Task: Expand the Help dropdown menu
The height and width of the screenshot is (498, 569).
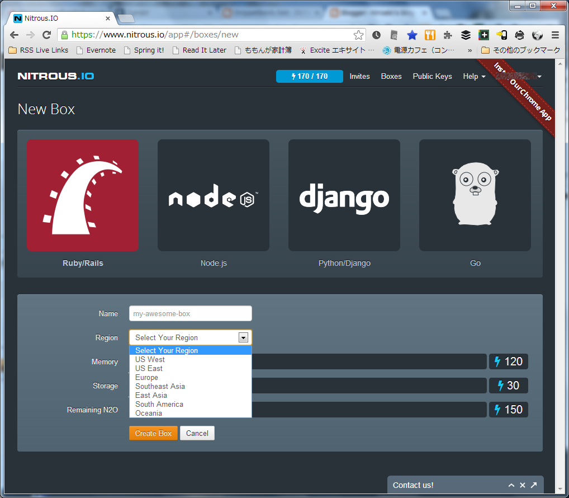Action: [474, 76]
